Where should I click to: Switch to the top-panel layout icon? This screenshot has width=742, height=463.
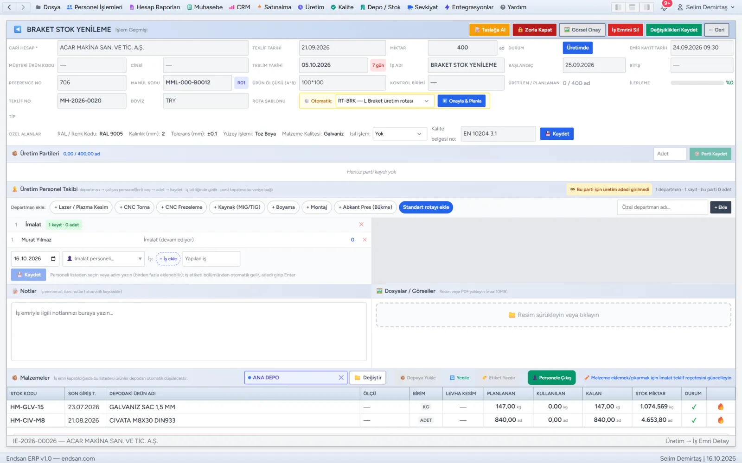[x=632, y=7]
